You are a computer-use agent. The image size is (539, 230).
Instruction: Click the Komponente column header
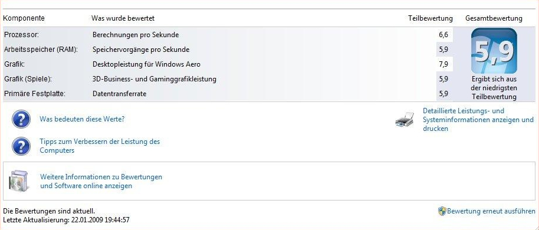pos(24,18)
